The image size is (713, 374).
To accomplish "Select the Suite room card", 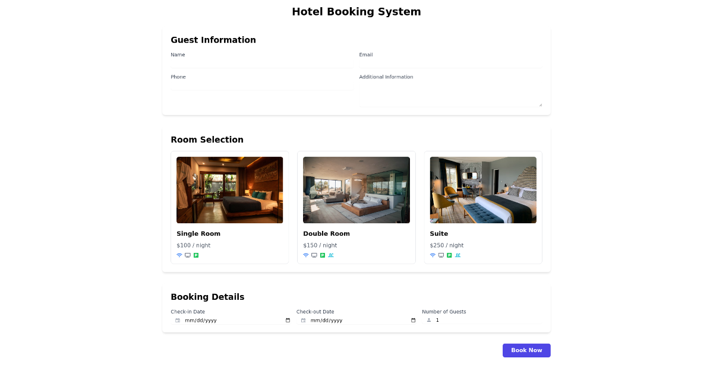I will pos(482,207).
